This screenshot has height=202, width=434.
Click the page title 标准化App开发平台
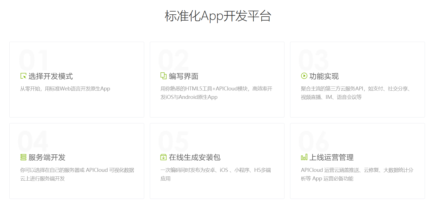(218, 16)
